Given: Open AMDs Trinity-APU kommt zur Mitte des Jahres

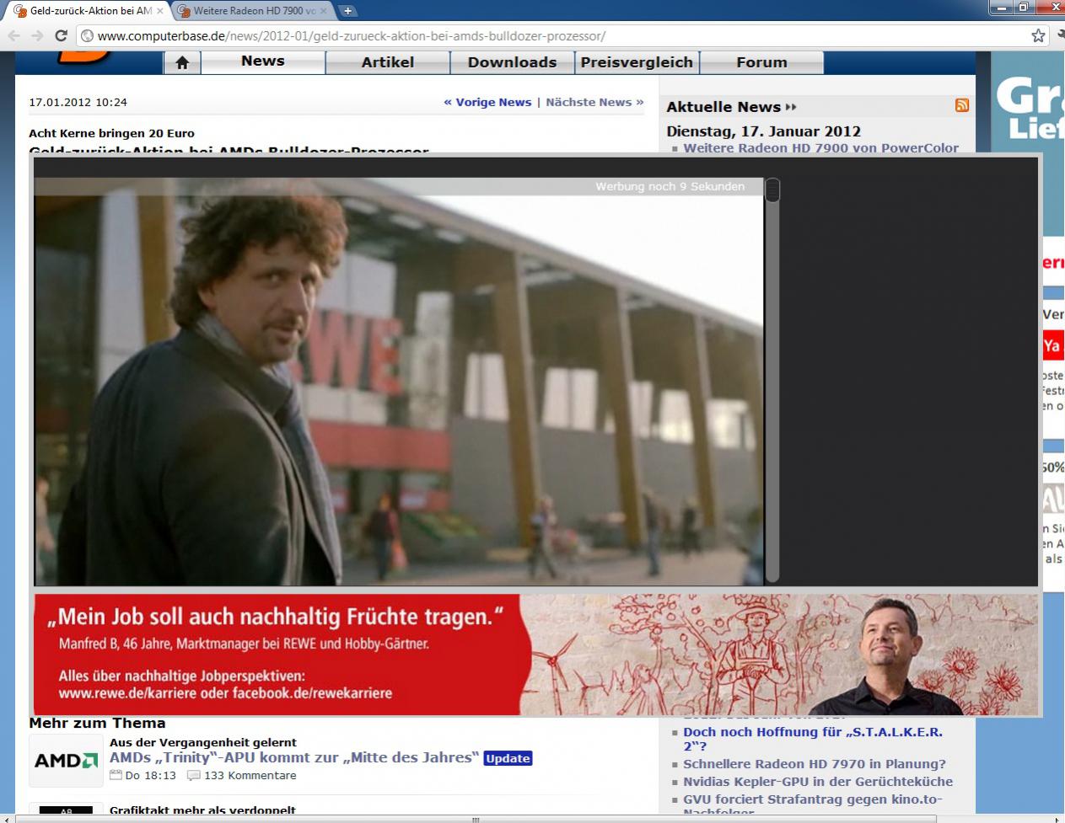Looking at the screenshot, I should [x=294, y=757].
